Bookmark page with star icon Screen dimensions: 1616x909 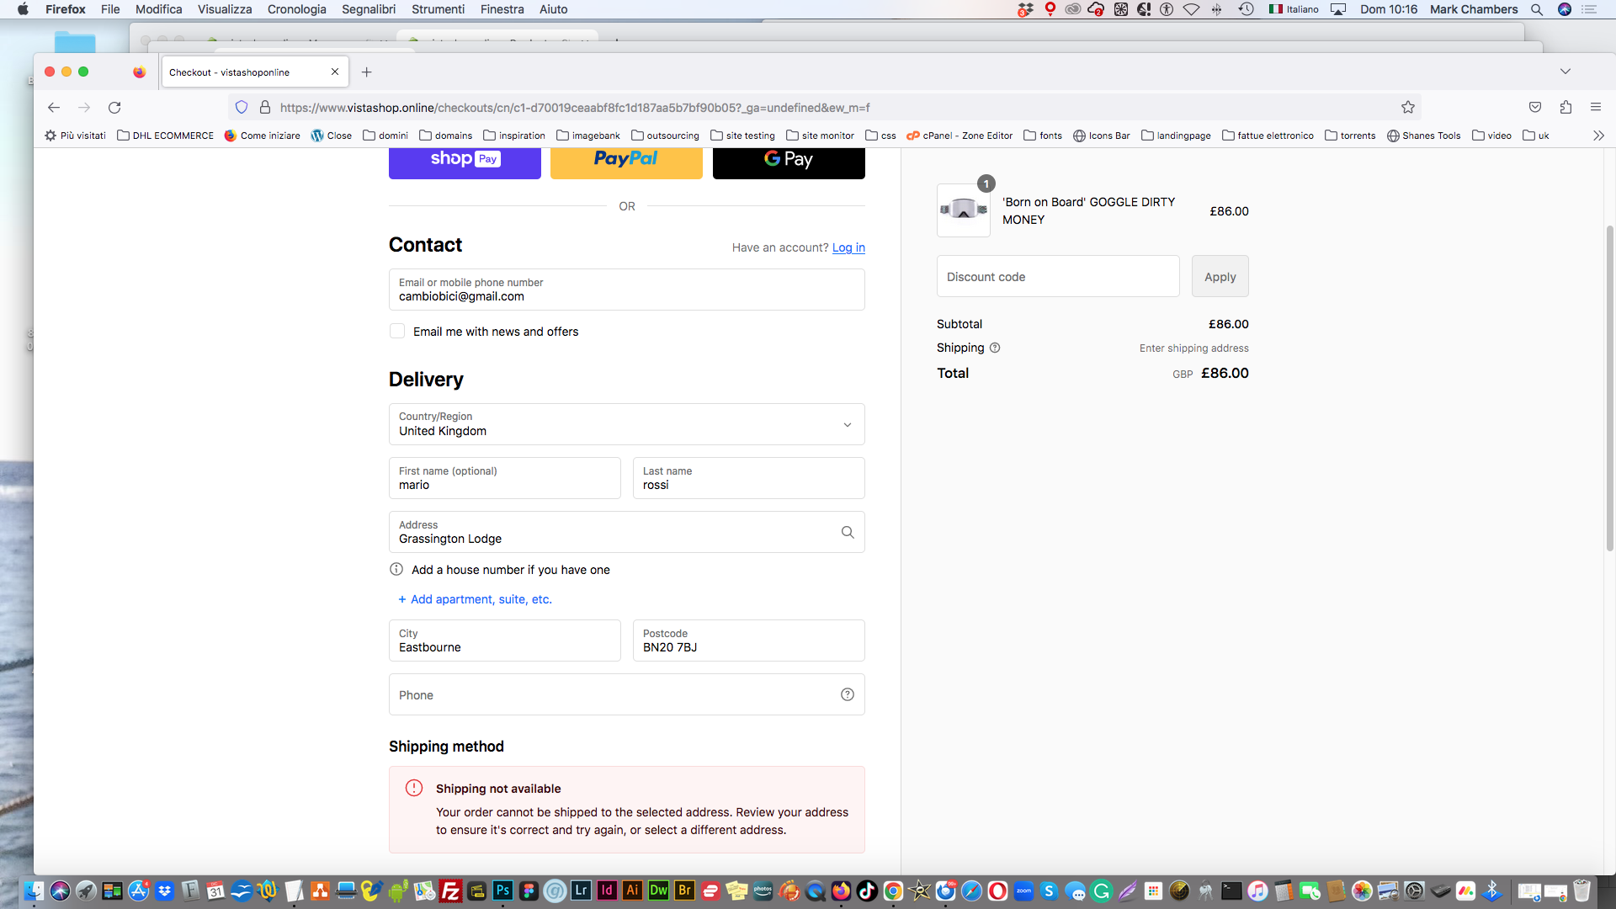[x=1408, y=107]
